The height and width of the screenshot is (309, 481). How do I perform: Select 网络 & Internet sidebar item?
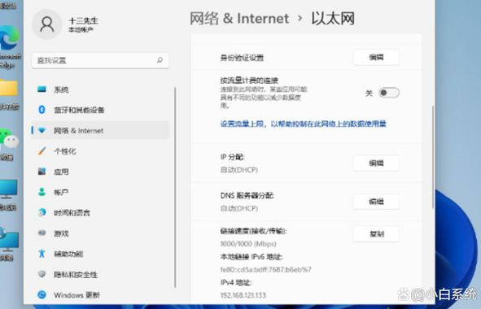100,130
